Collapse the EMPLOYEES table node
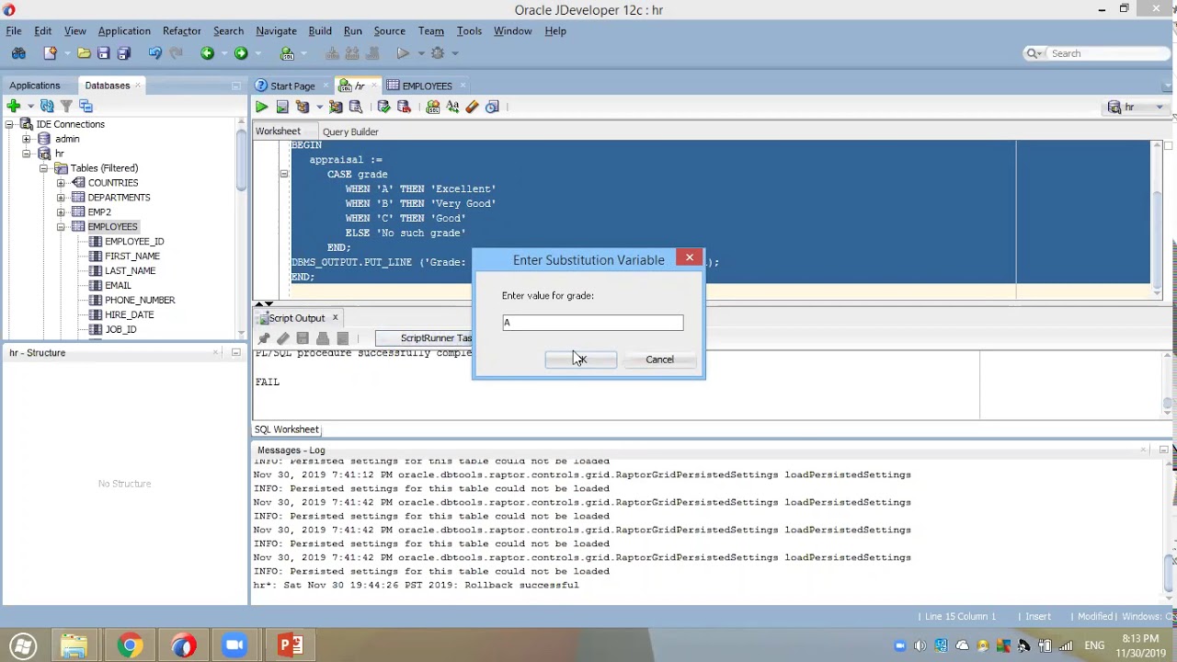Viewport: 1177px width, 662px height. point(61,227)
